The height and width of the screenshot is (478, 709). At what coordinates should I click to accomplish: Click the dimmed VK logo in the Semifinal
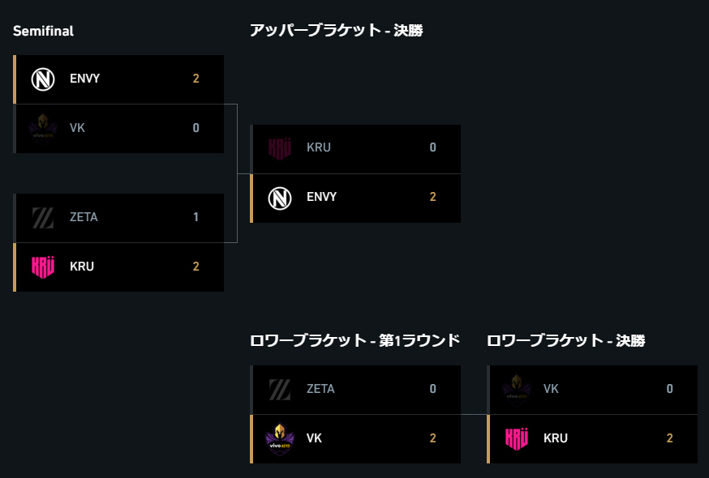43,128
